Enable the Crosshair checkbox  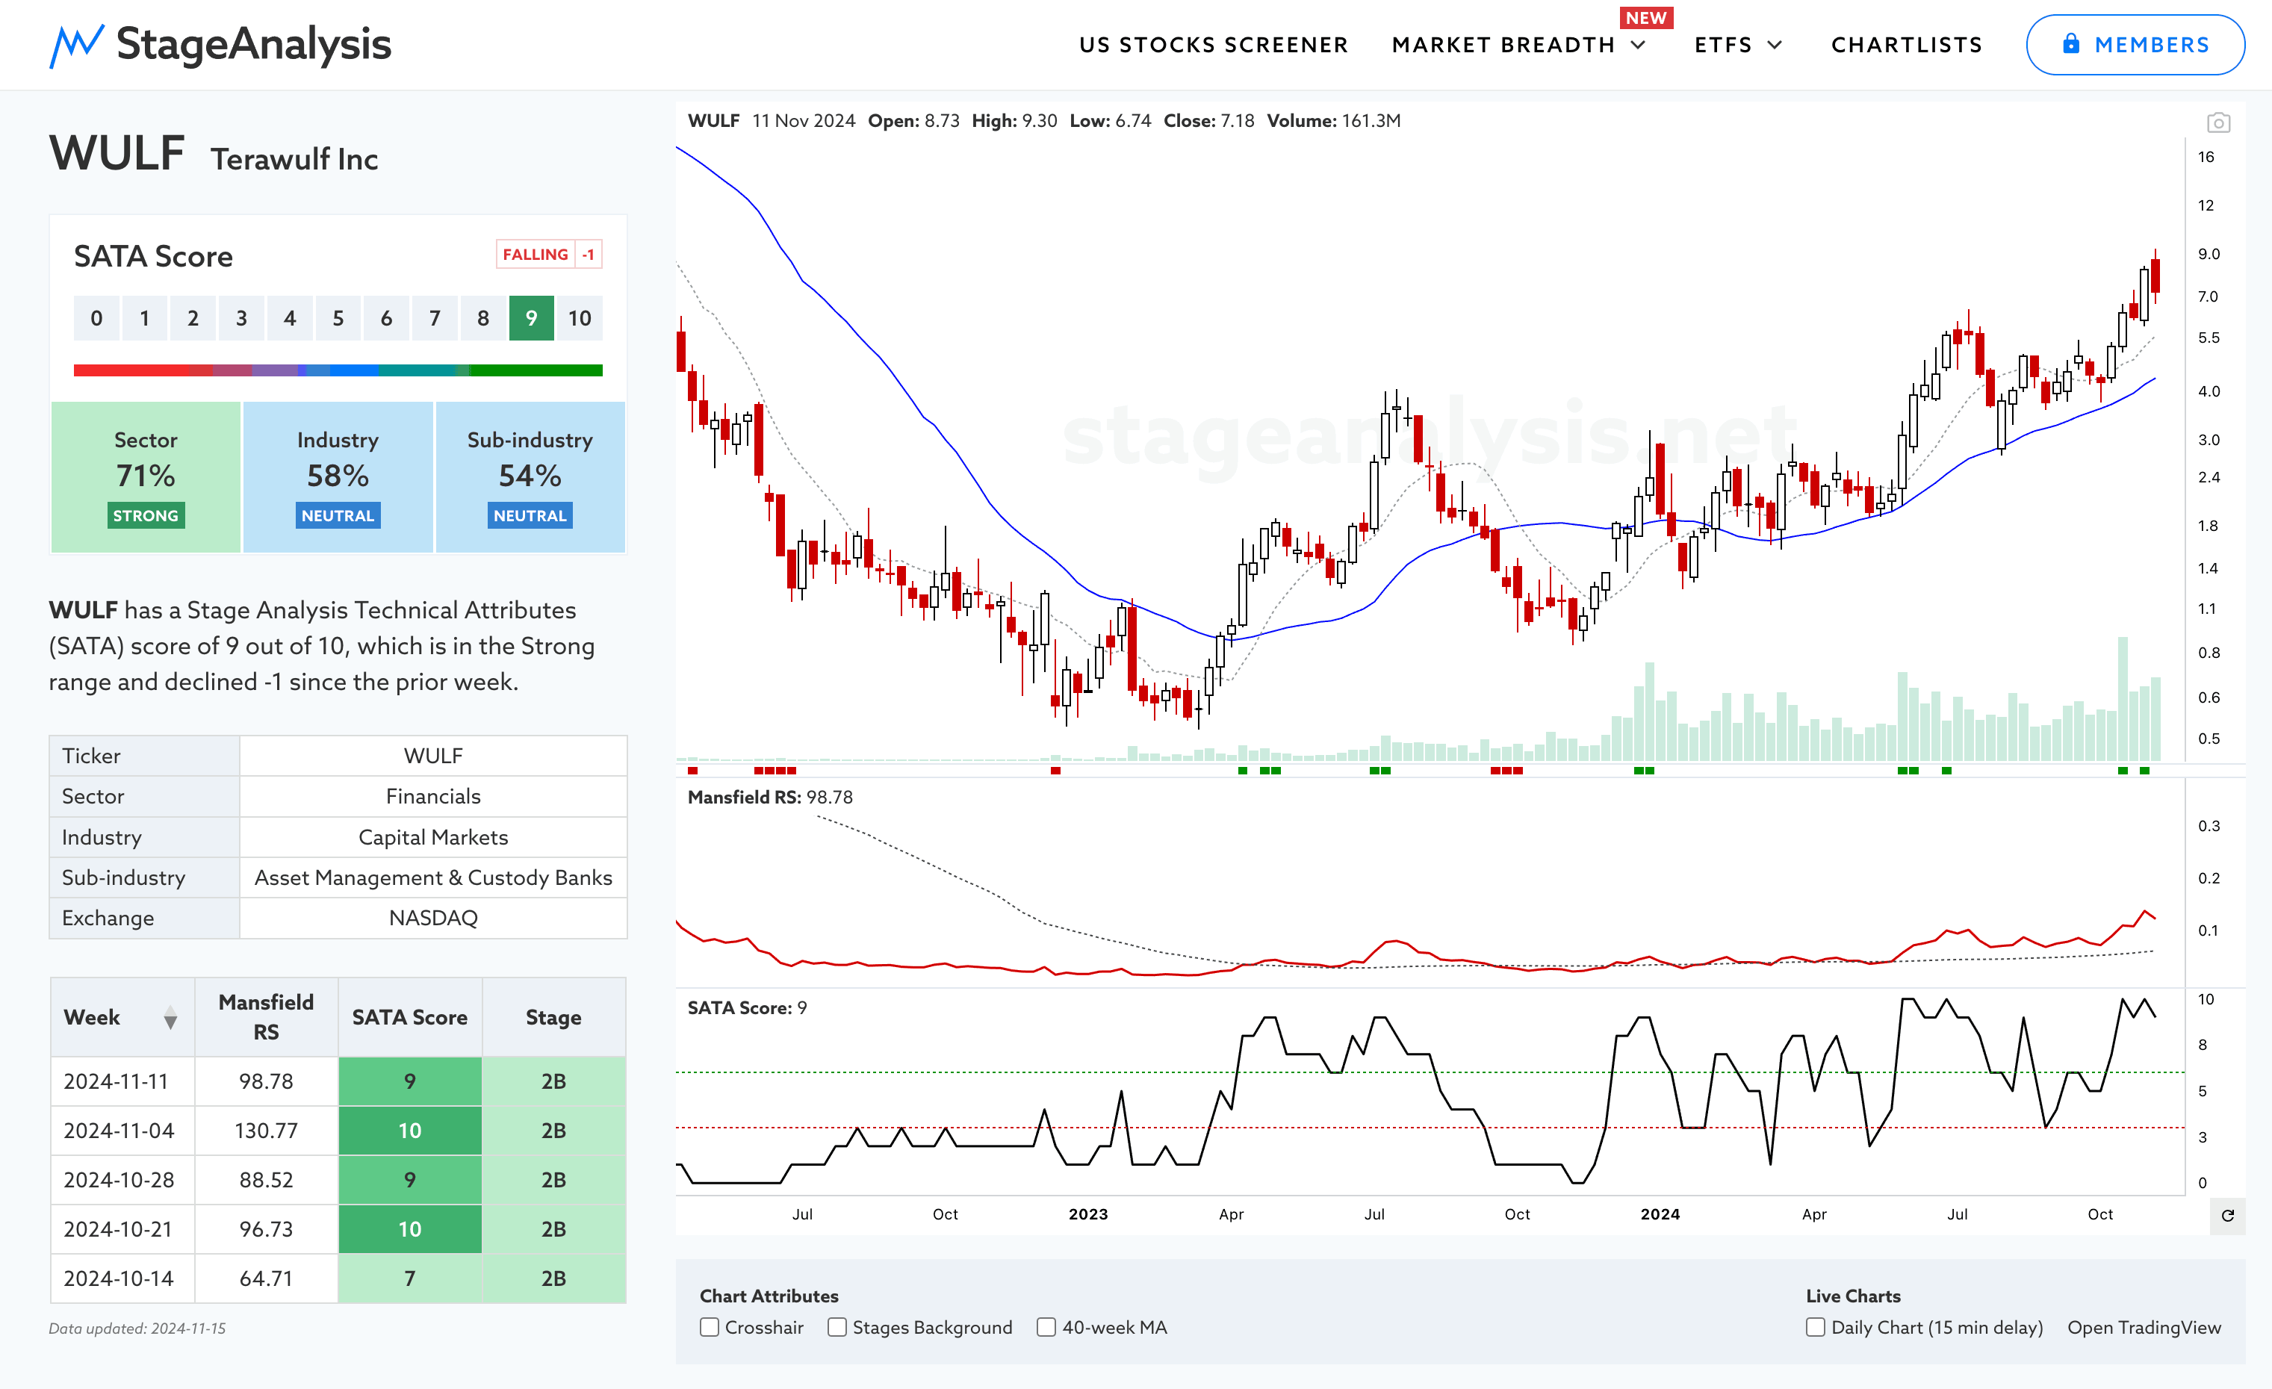(709, 1327)
